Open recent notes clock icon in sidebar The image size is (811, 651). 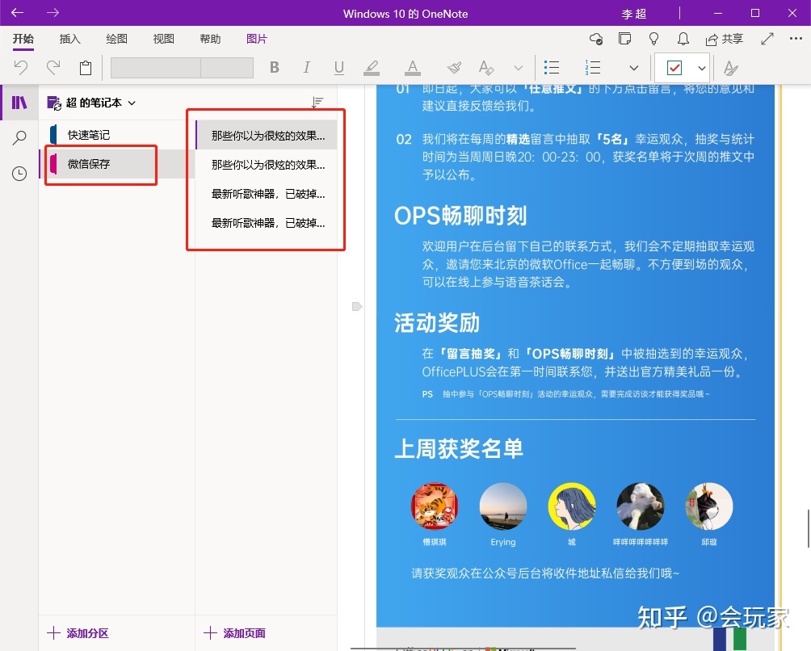tap(20, 173)
